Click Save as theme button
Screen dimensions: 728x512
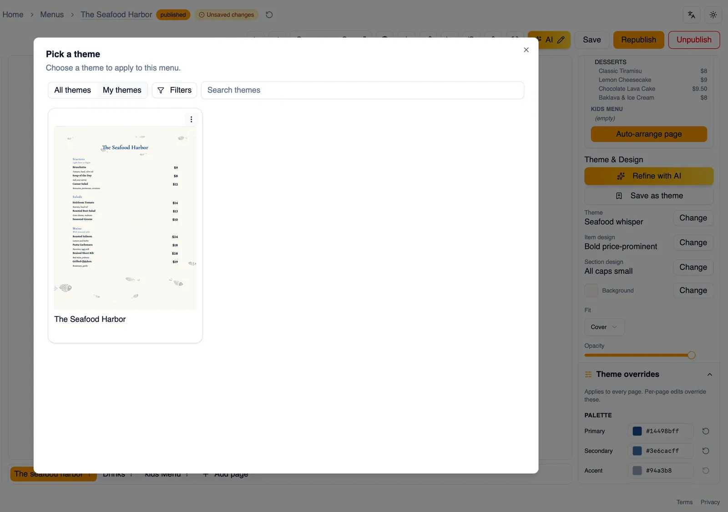pos(649,196)
